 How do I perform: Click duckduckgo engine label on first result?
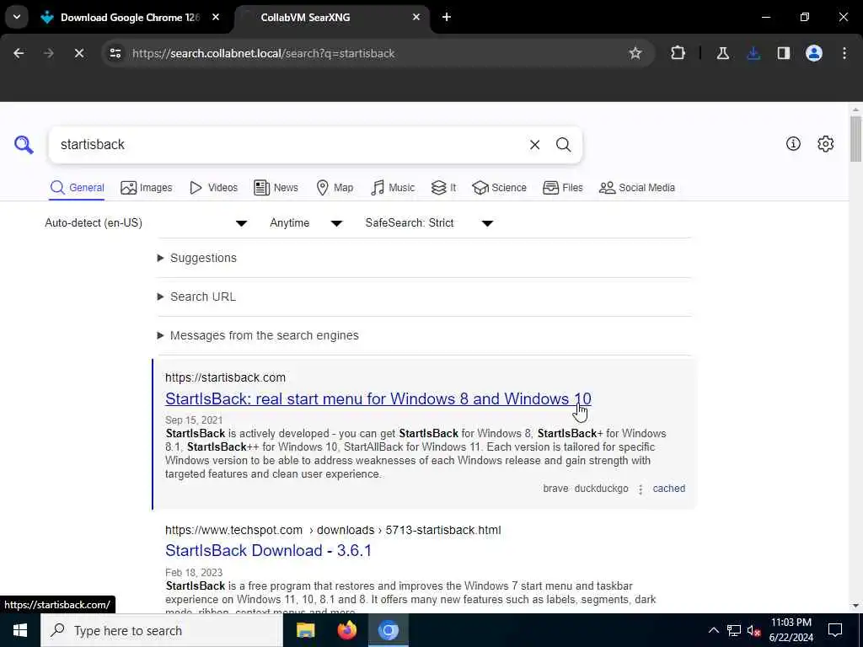point(601,489)
